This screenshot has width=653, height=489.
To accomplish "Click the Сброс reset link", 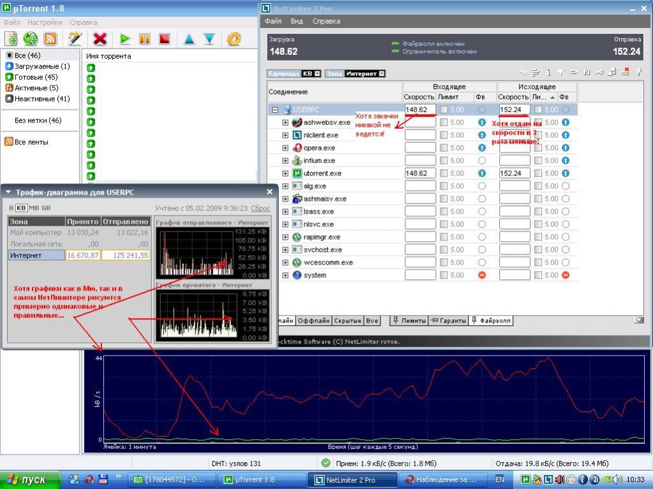I will click(x=260, y=208).
